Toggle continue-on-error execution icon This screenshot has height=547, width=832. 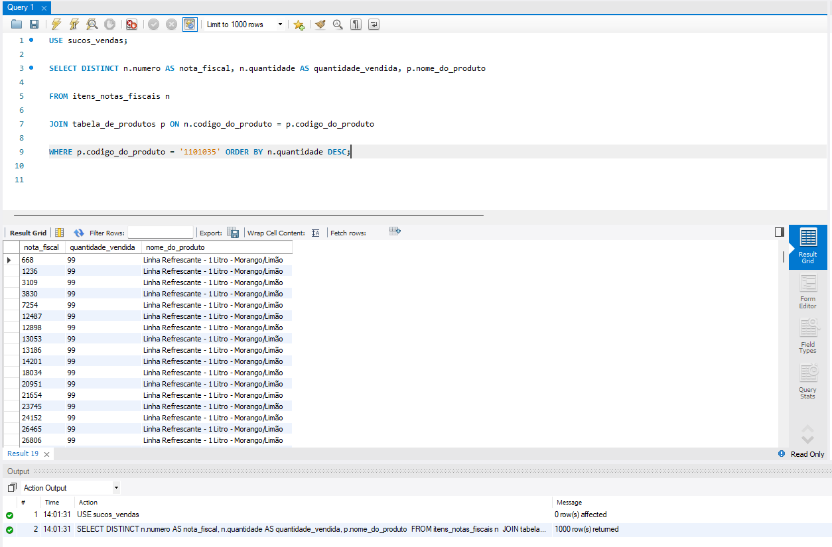(x=131, y=25)
